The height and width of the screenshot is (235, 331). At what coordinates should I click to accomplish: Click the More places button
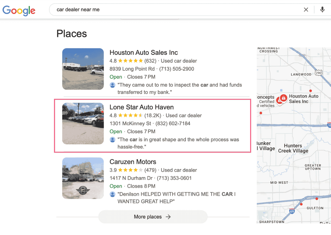point(153,217)
